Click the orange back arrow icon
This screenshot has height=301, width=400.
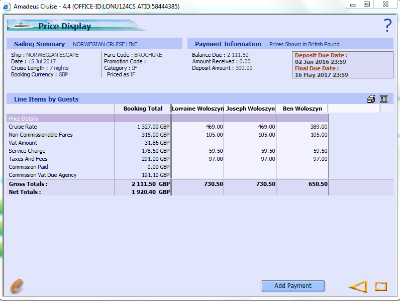[x=358, y=286]
